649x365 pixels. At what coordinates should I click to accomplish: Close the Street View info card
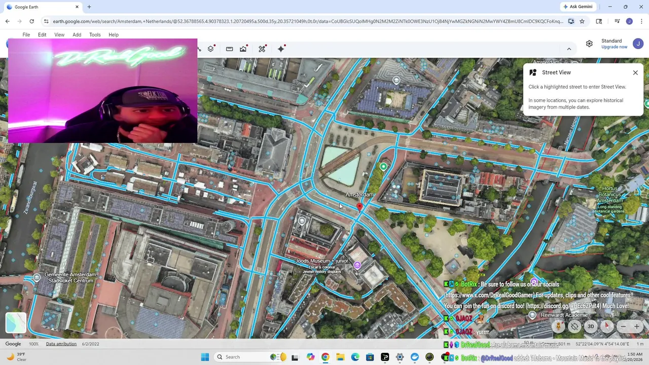(635, 72)
